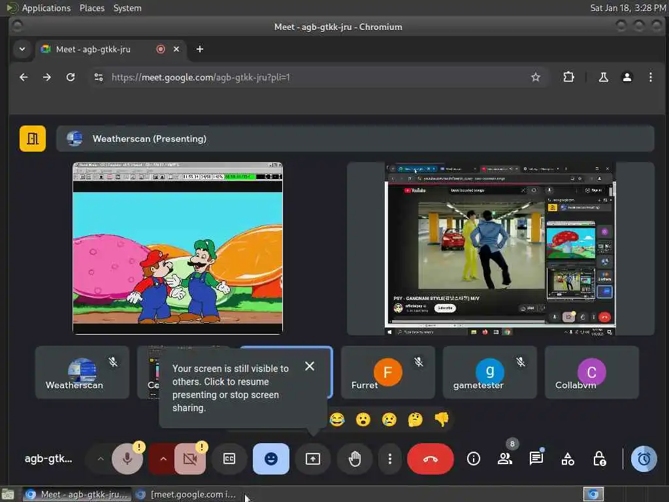Open the tab search dropdown
Image resolution: width=669 pixels, height=502 pixels.
point(22,49)
